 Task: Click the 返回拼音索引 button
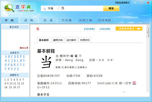(129, 28)
